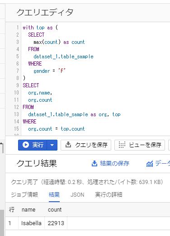Click the download icon next to 結果の保存
Viewport: 170px width, 236px height.
click(94, 164)
